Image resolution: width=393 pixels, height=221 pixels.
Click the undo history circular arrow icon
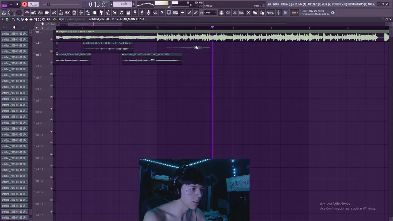click(x=122, y=13)
